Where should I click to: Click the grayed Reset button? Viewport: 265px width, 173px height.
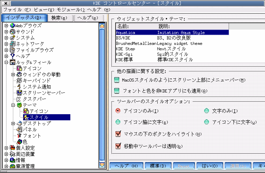coord(184,166)
